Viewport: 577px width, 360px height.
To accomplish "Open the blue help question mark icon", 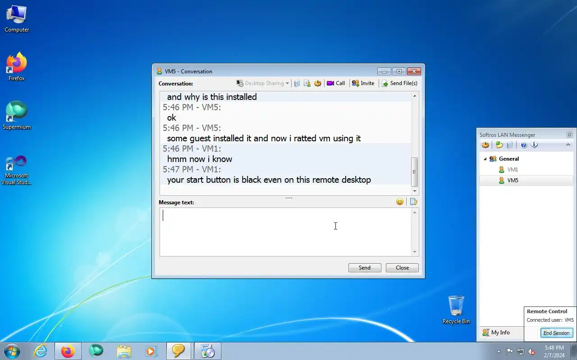I will 523,145.
